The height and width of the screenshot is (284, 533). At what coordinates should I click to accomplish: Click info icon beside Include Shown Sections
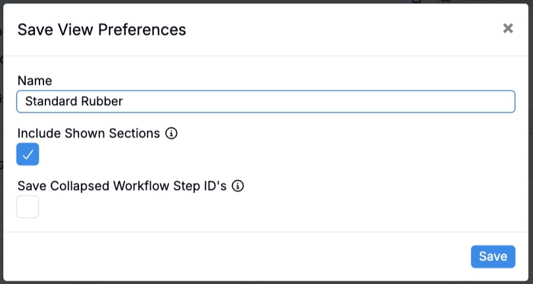click(172, 133)
